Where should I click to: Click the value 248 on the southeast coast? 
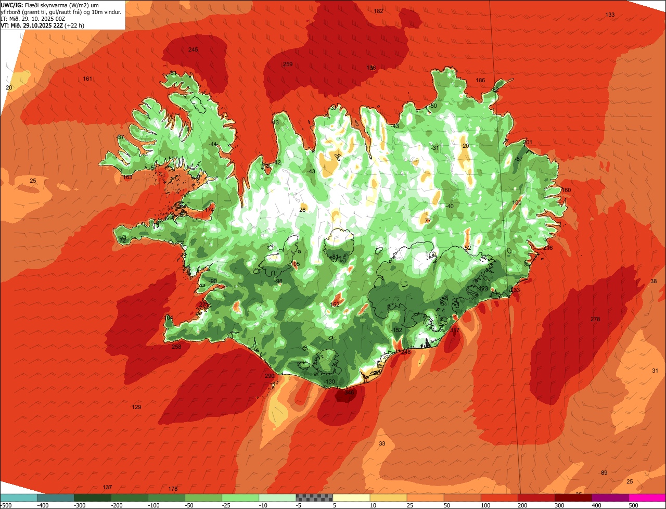click(406, 352)
